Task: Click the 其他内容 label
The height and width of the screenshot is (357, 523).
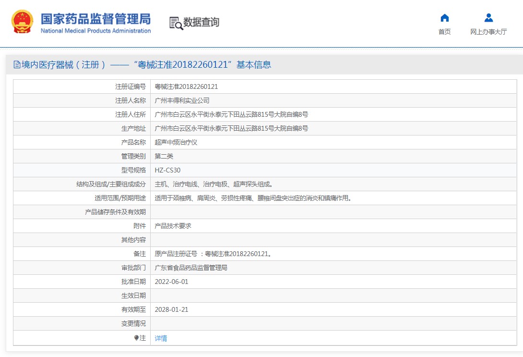Action: pos(133,240)
